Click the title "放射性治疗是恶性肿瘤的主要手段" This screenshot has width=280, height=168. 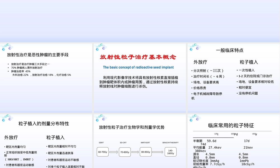[x=38, y=55]
